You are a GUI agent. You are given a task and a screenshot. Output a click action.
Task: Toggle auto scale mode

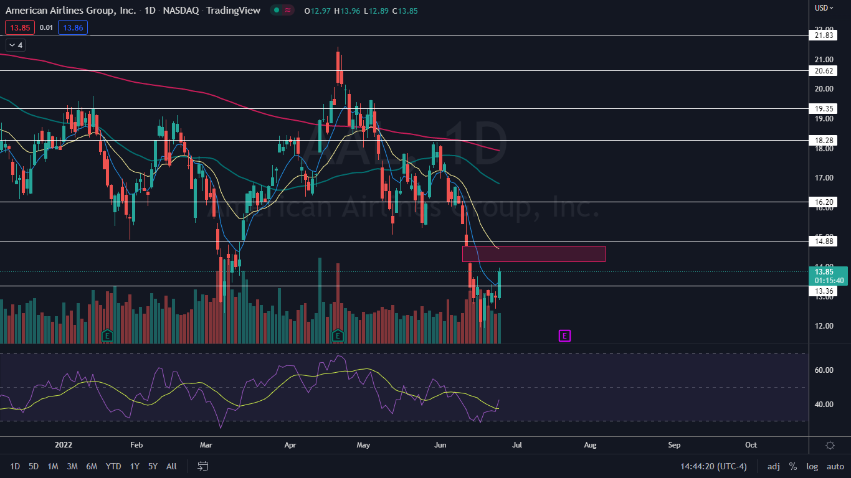[835, 466]
